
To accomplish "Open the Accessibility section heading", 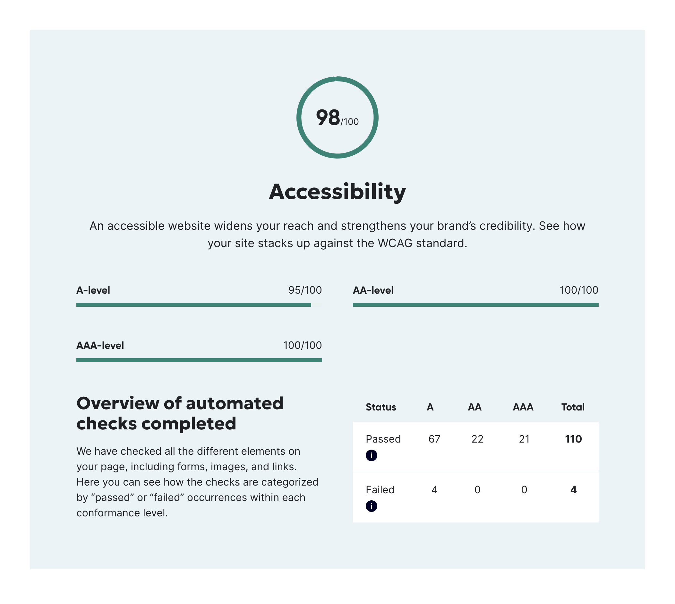I will [x=337, y=192].
